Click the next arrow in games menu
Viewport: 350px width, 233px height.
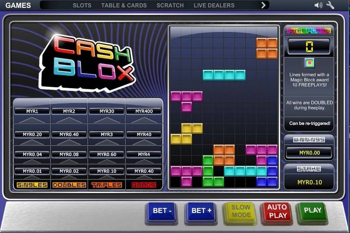[x=263, y=5]
